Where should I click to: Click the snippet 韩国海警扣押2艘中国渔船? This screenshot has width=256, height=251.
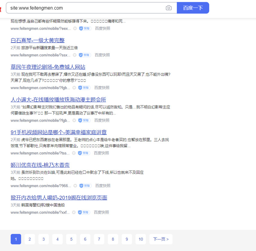pyautogui.click(x=43, y=205)
